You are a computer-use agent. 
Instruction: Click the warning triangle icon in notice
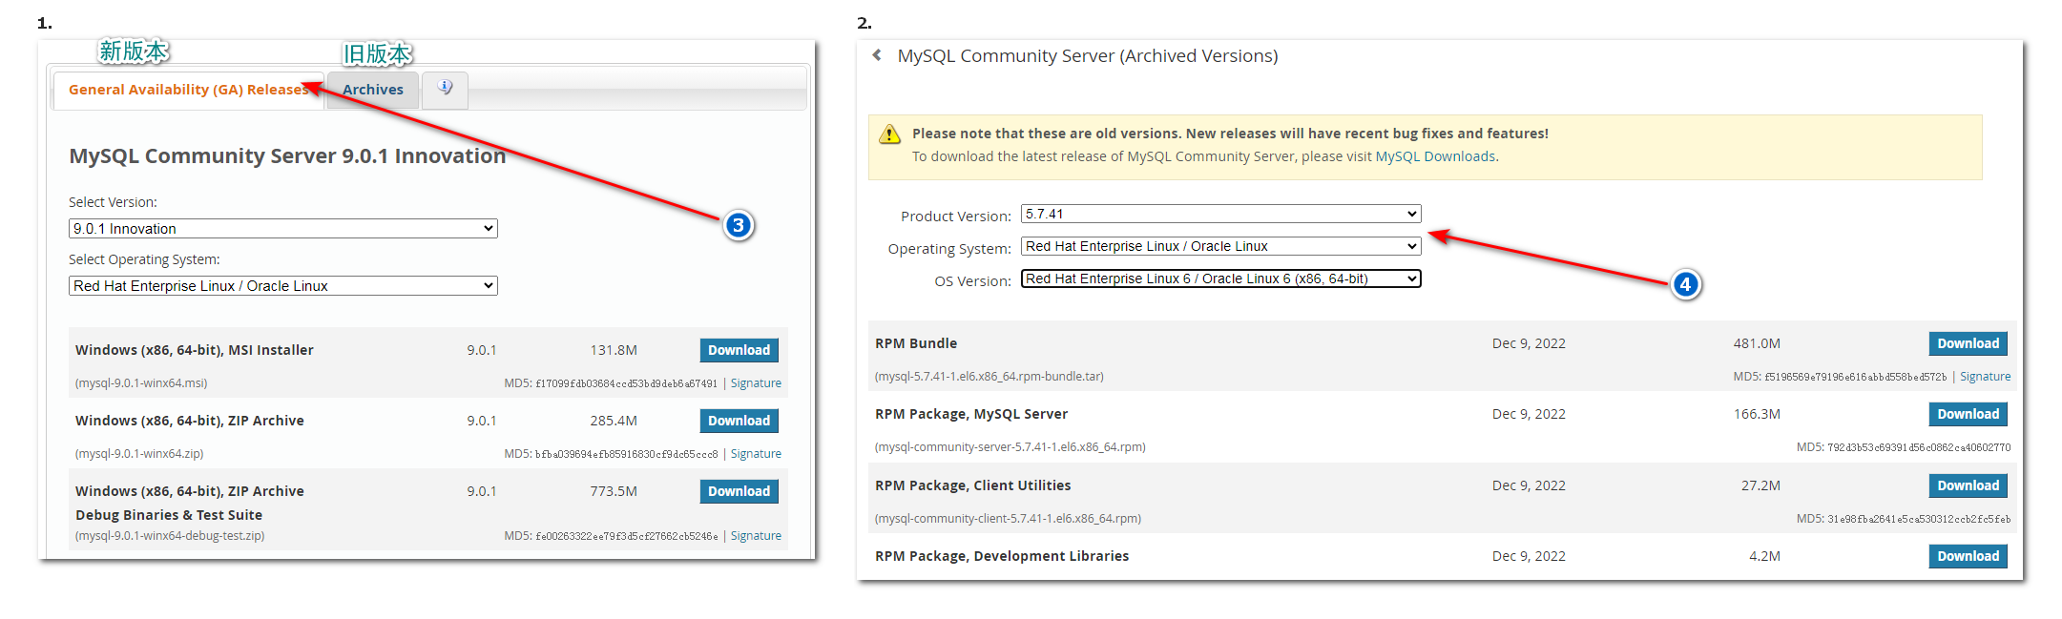click(x=889, y=134)
